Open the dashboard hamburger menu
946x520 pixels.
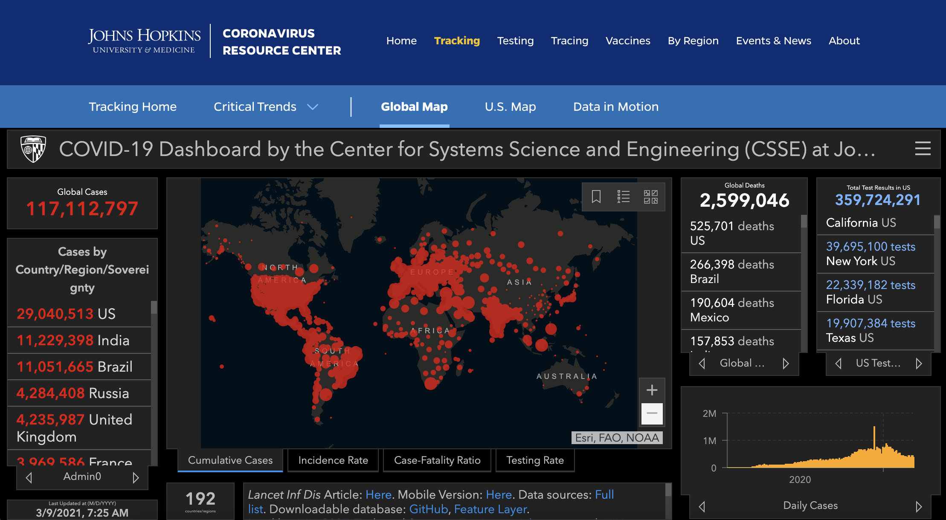pos(923,149)
